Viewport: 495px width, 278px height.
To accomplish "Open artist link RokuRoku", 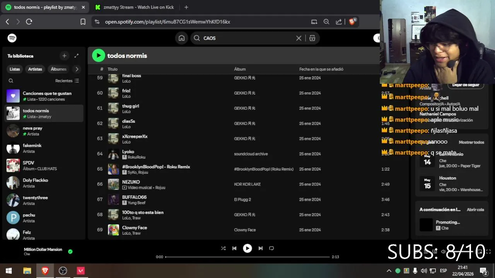I will click(137, 157).
